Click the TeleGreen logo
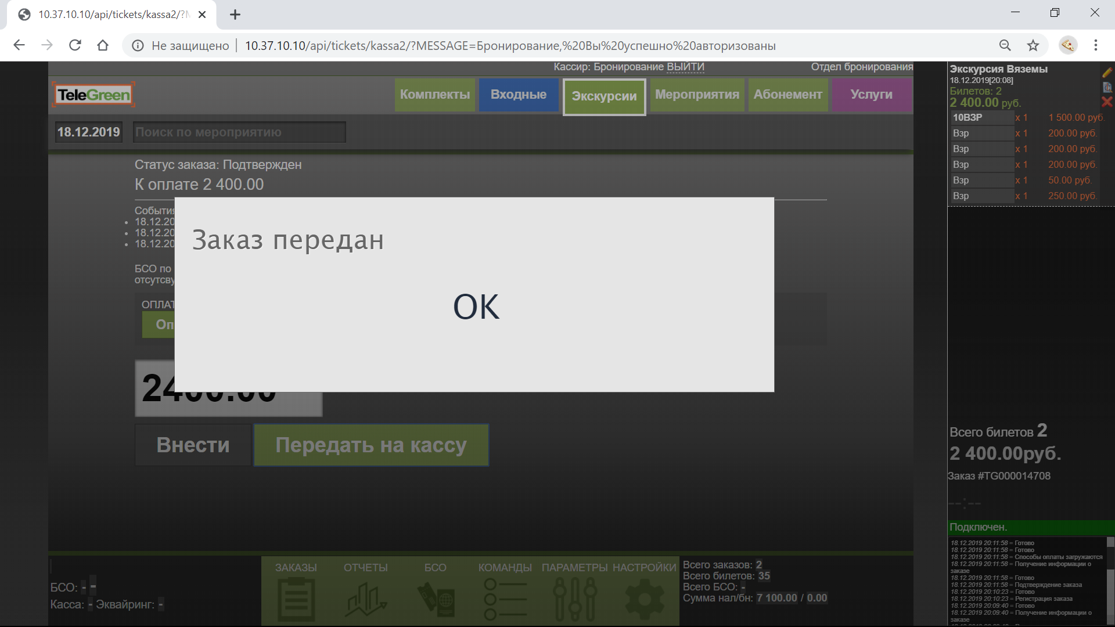This screenshot has width=1115, height=627. click(x=93, y=95)
